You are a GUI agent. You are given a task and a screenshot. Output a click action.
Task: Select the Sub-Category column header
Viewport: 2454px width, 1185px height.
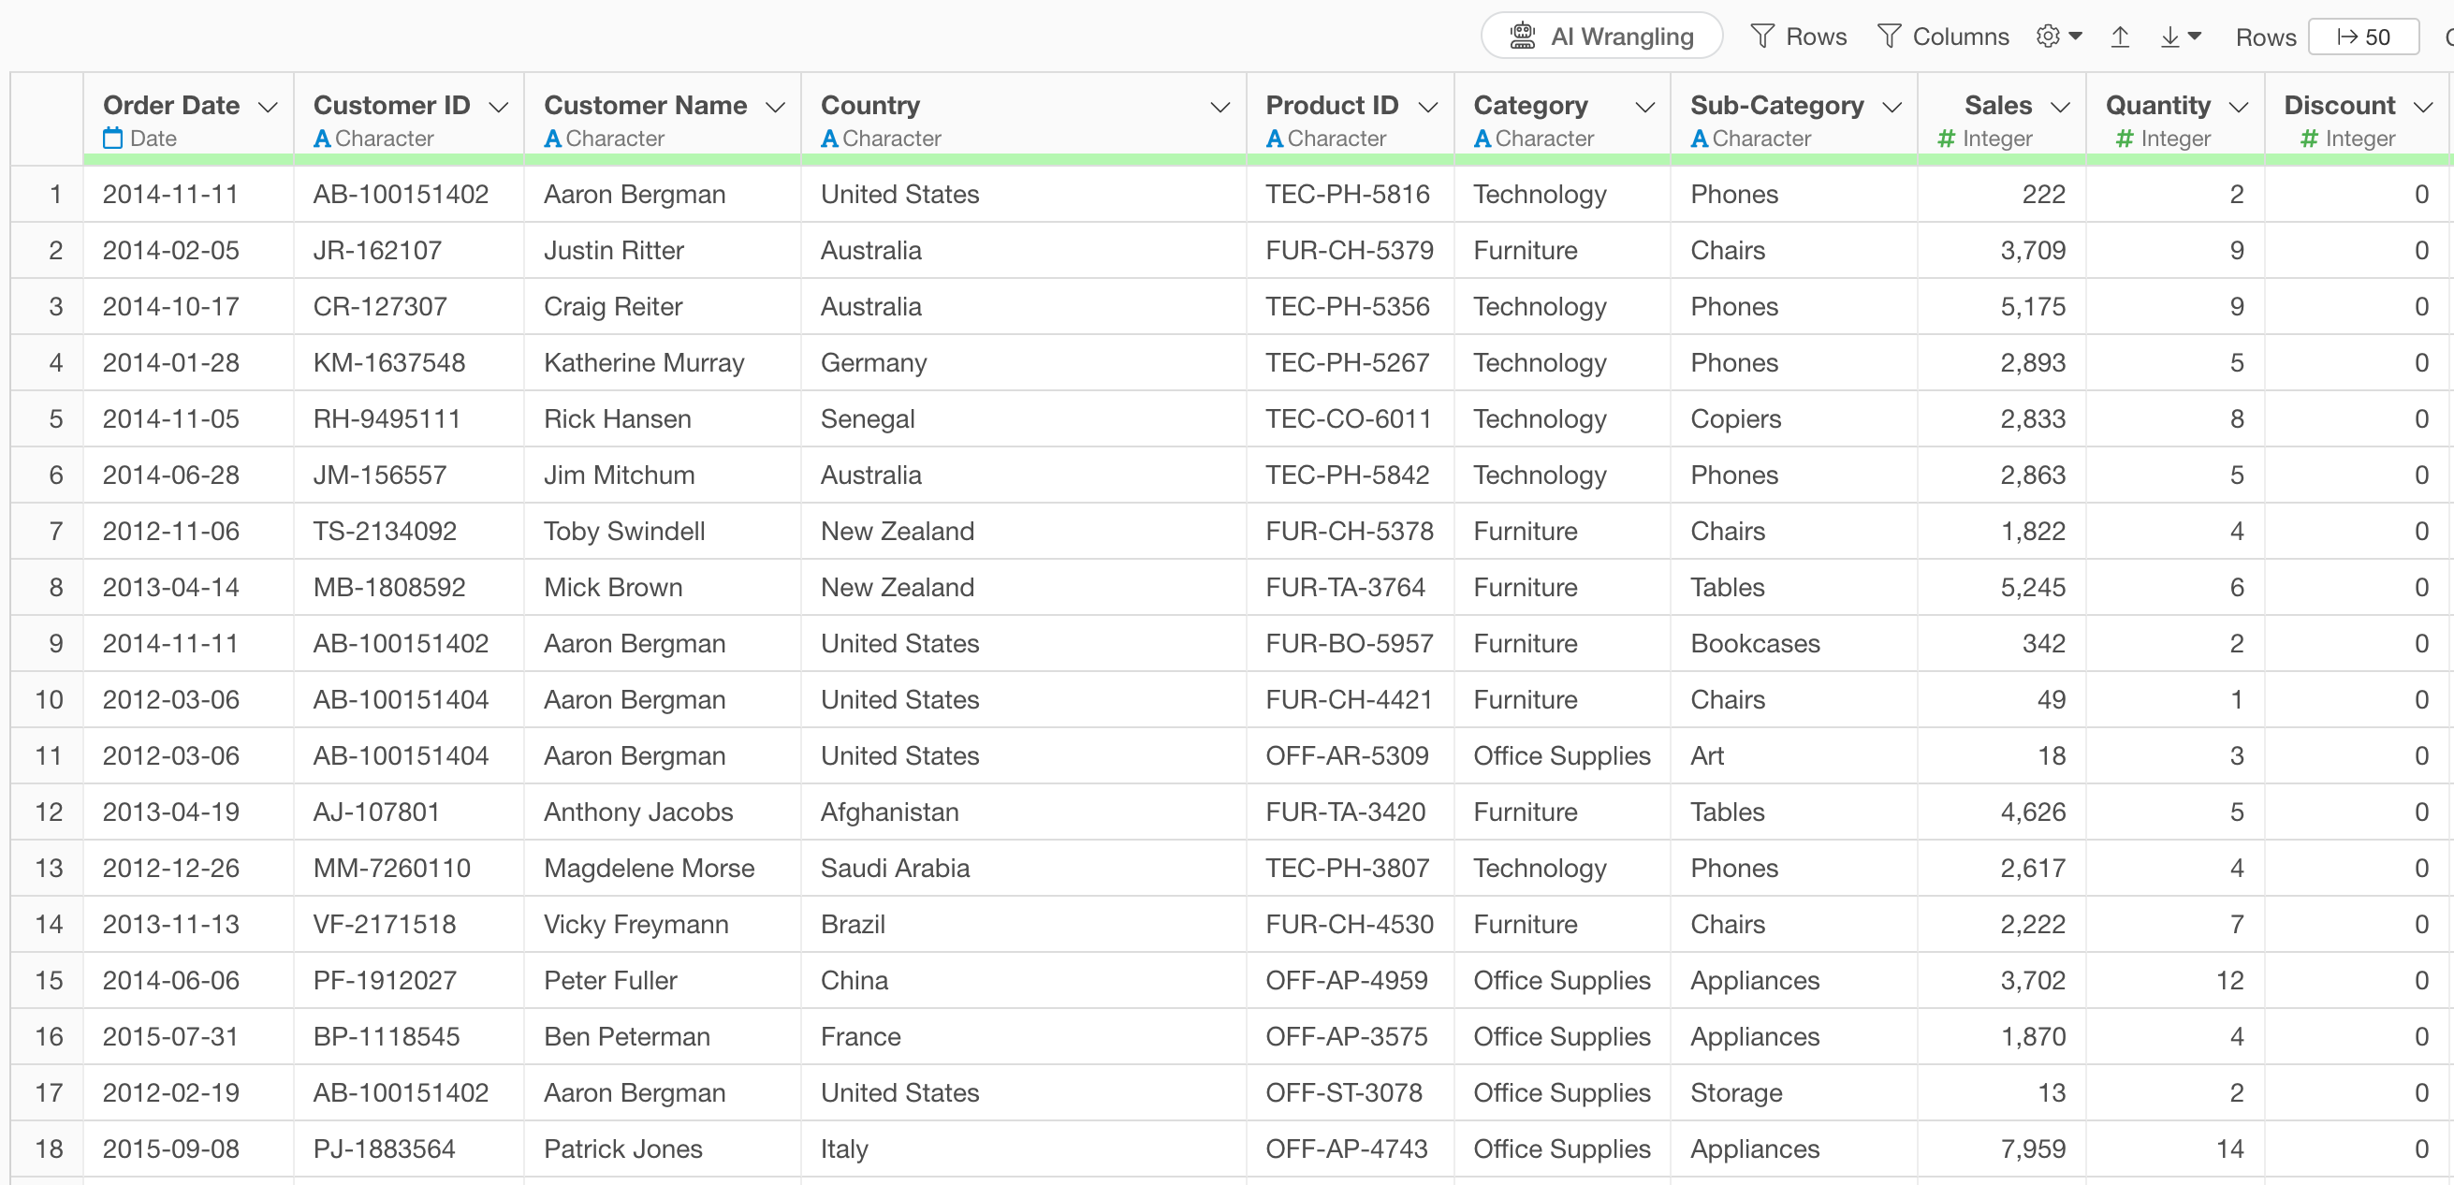point(1775,105)
